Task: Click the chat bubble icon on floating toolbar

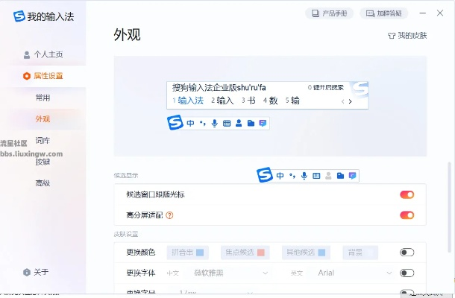Action: pyautogui.click(x=352, y=176)
